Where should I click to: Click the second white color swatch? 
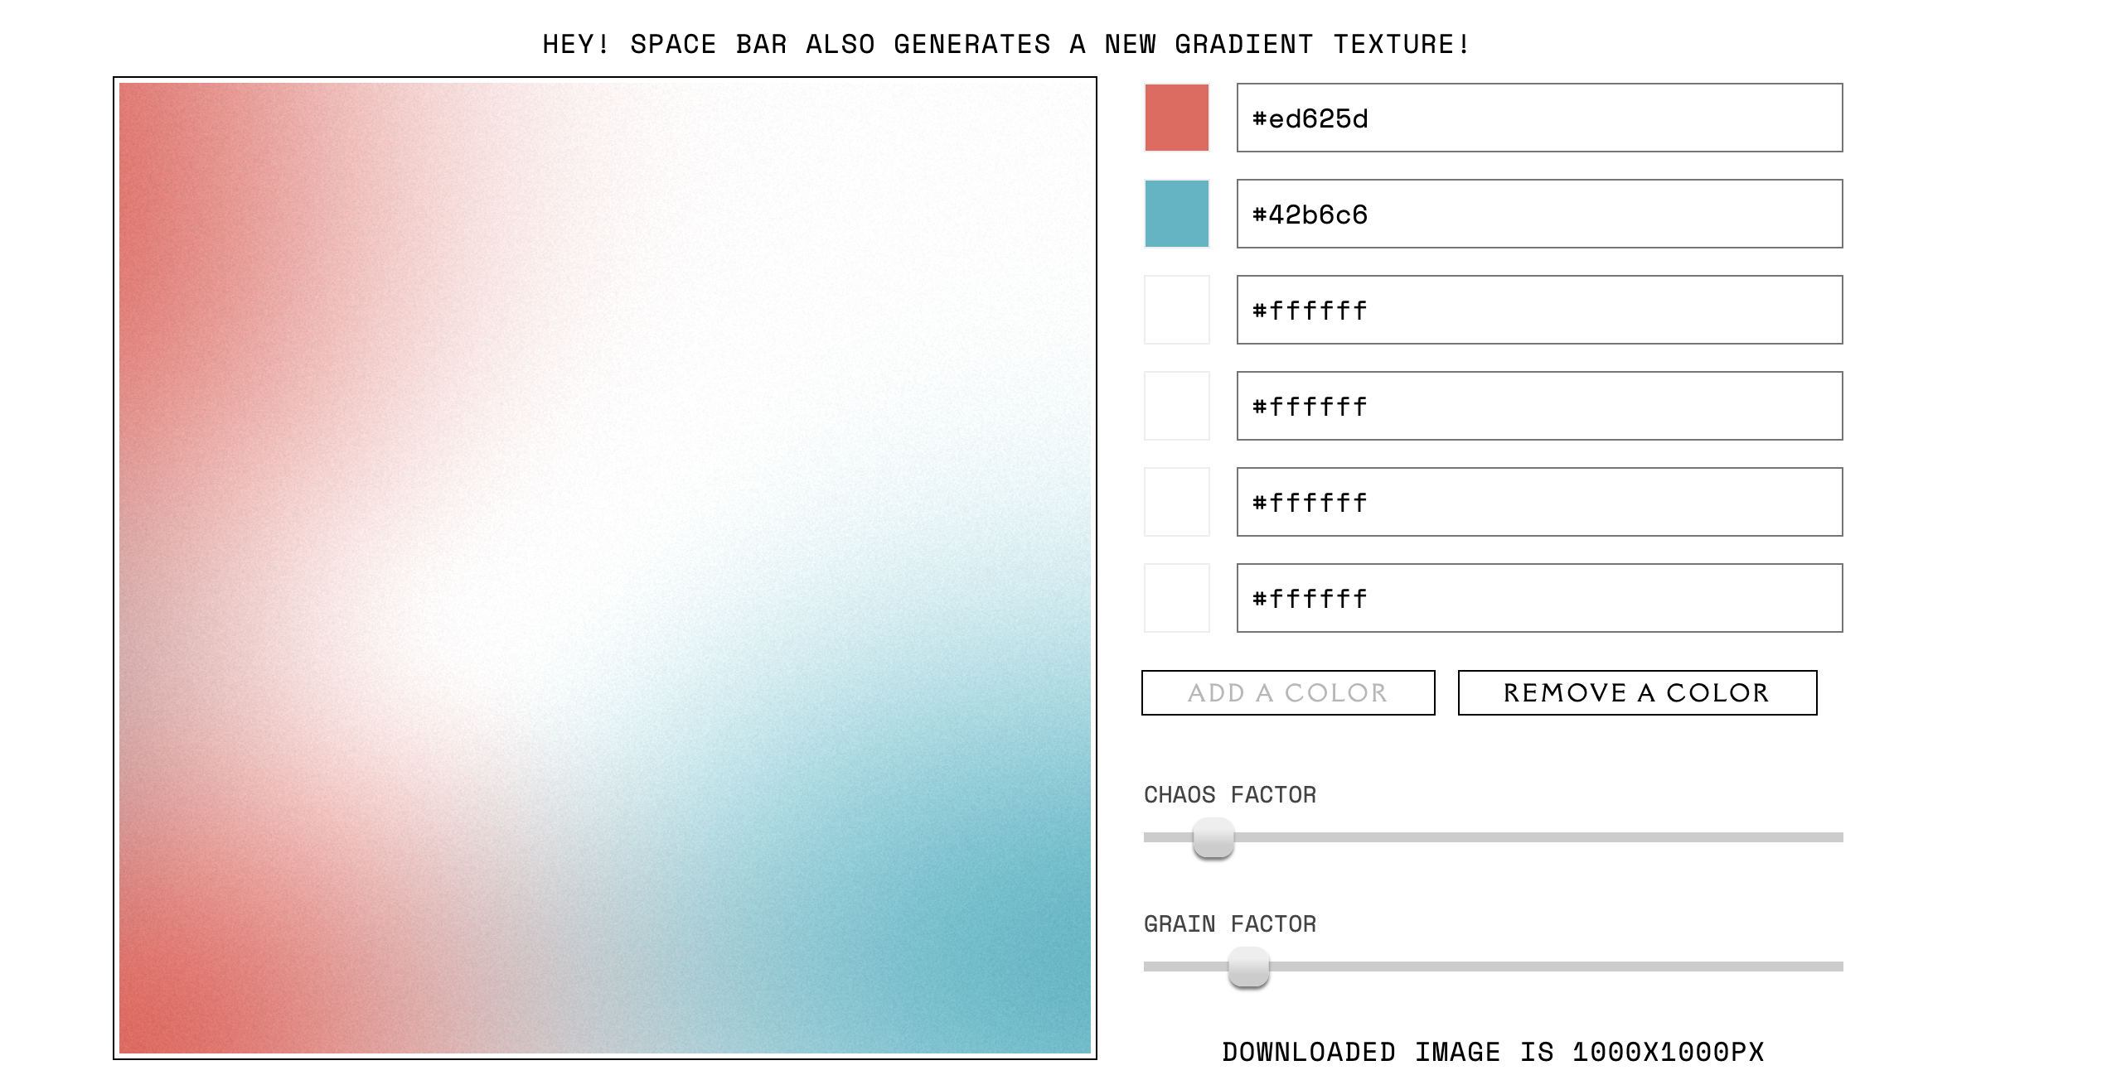pyautogui.click(x=1176, y=404)
